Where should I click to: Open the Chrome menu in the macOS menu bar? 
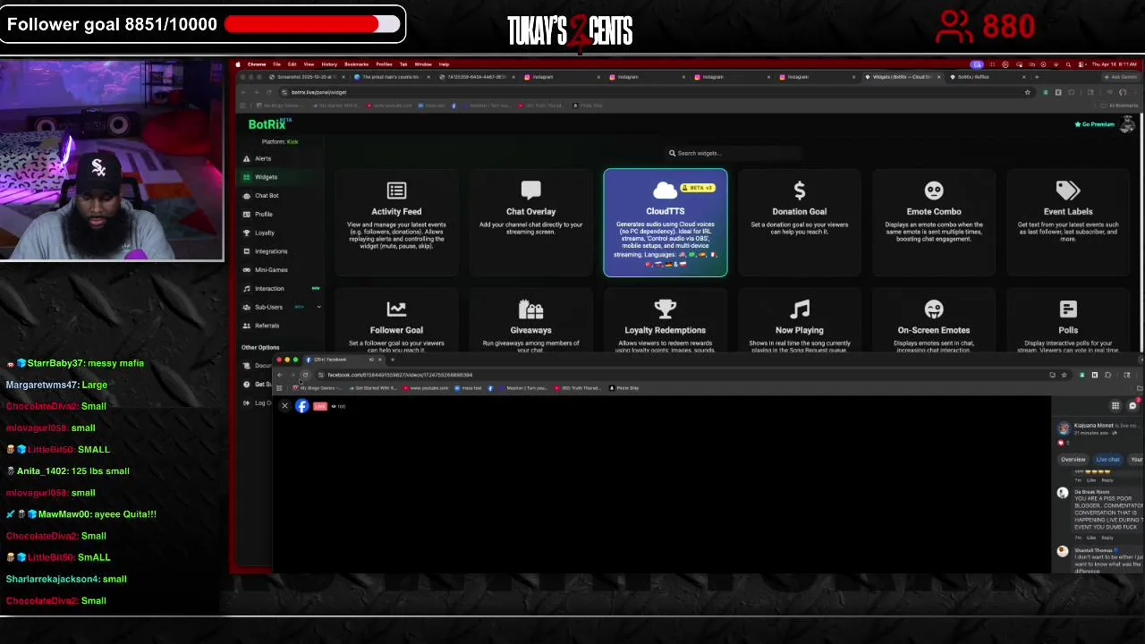tap(257, 64)
